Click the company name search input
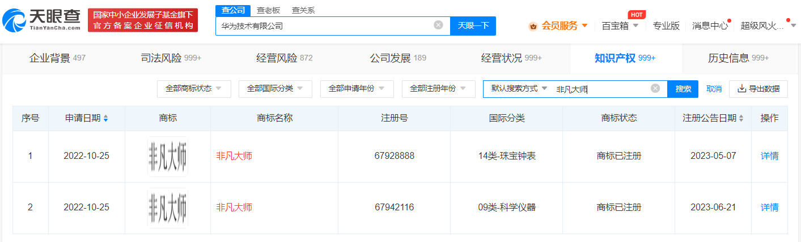The width and height of the screenshot is (801, 242). tap(323, 25)
